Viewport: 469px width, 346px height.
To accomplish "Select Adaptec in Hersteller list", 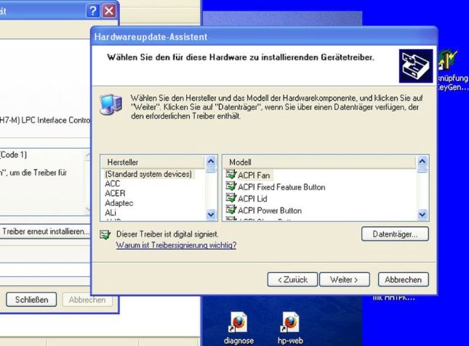I will 119,203.
